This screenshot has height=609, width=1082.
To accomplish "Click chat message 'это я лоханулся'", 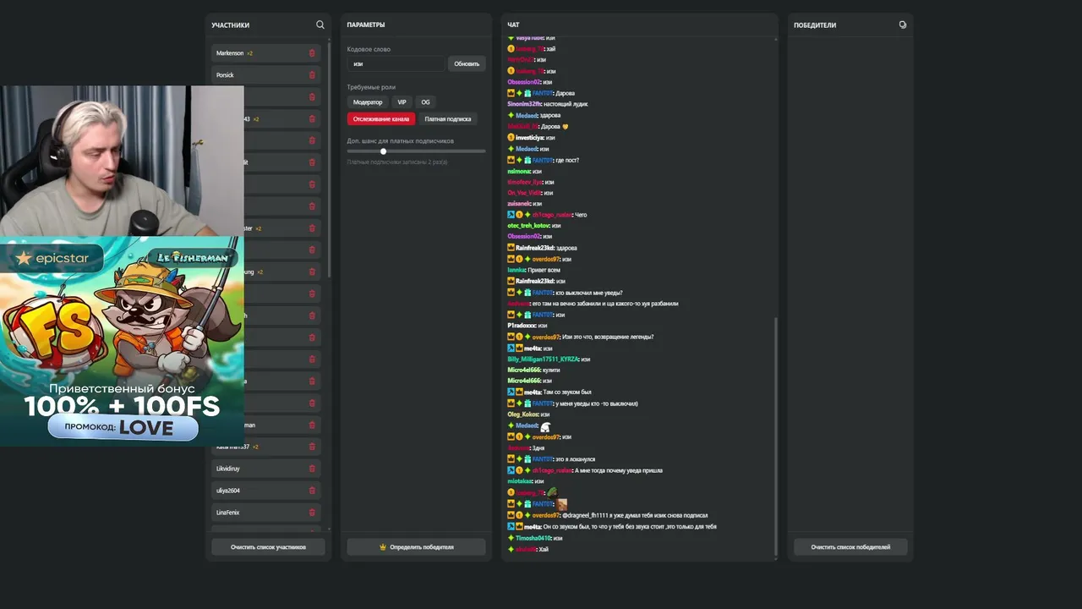I will coord(576,459).
